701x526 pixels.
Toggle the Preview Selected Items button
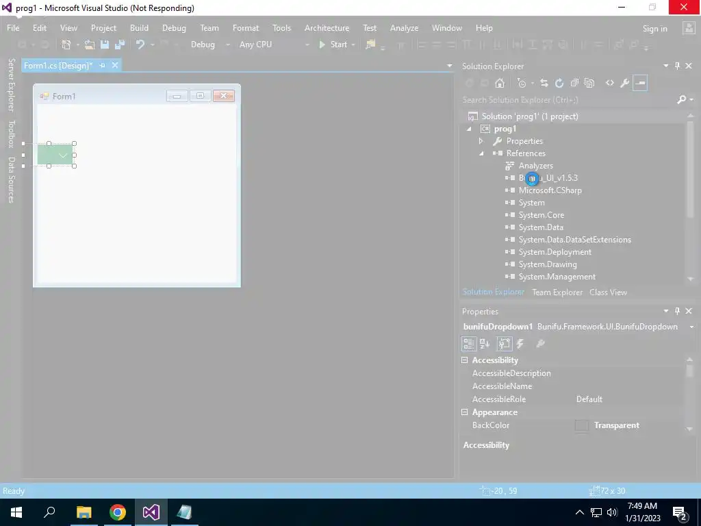pyautogui.click(x=640, y=83)
